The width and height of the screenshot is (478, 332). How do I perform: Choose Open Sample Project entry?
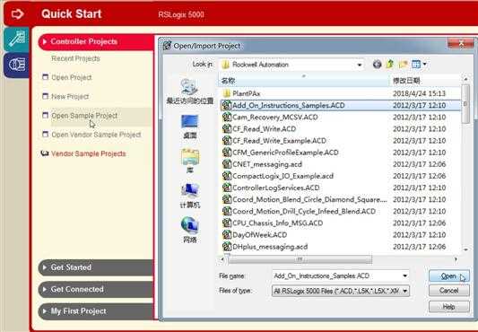click(x=84, y=116)
